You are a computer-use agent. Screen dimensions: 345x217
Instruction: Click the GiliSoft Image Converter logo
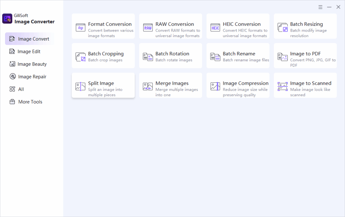point(7,19)
